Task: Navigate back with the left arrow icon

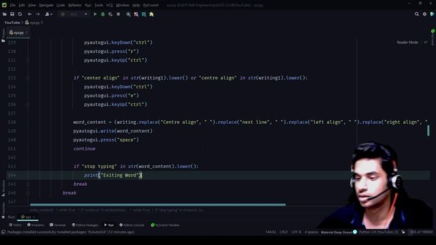Action: pos(30,14)
